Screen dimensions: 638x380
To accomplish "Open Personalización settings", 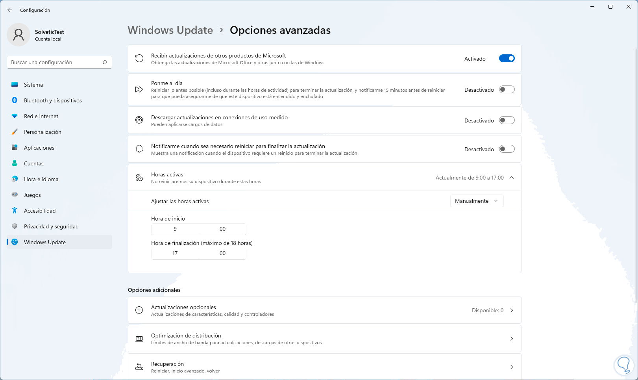I will 59,132.
